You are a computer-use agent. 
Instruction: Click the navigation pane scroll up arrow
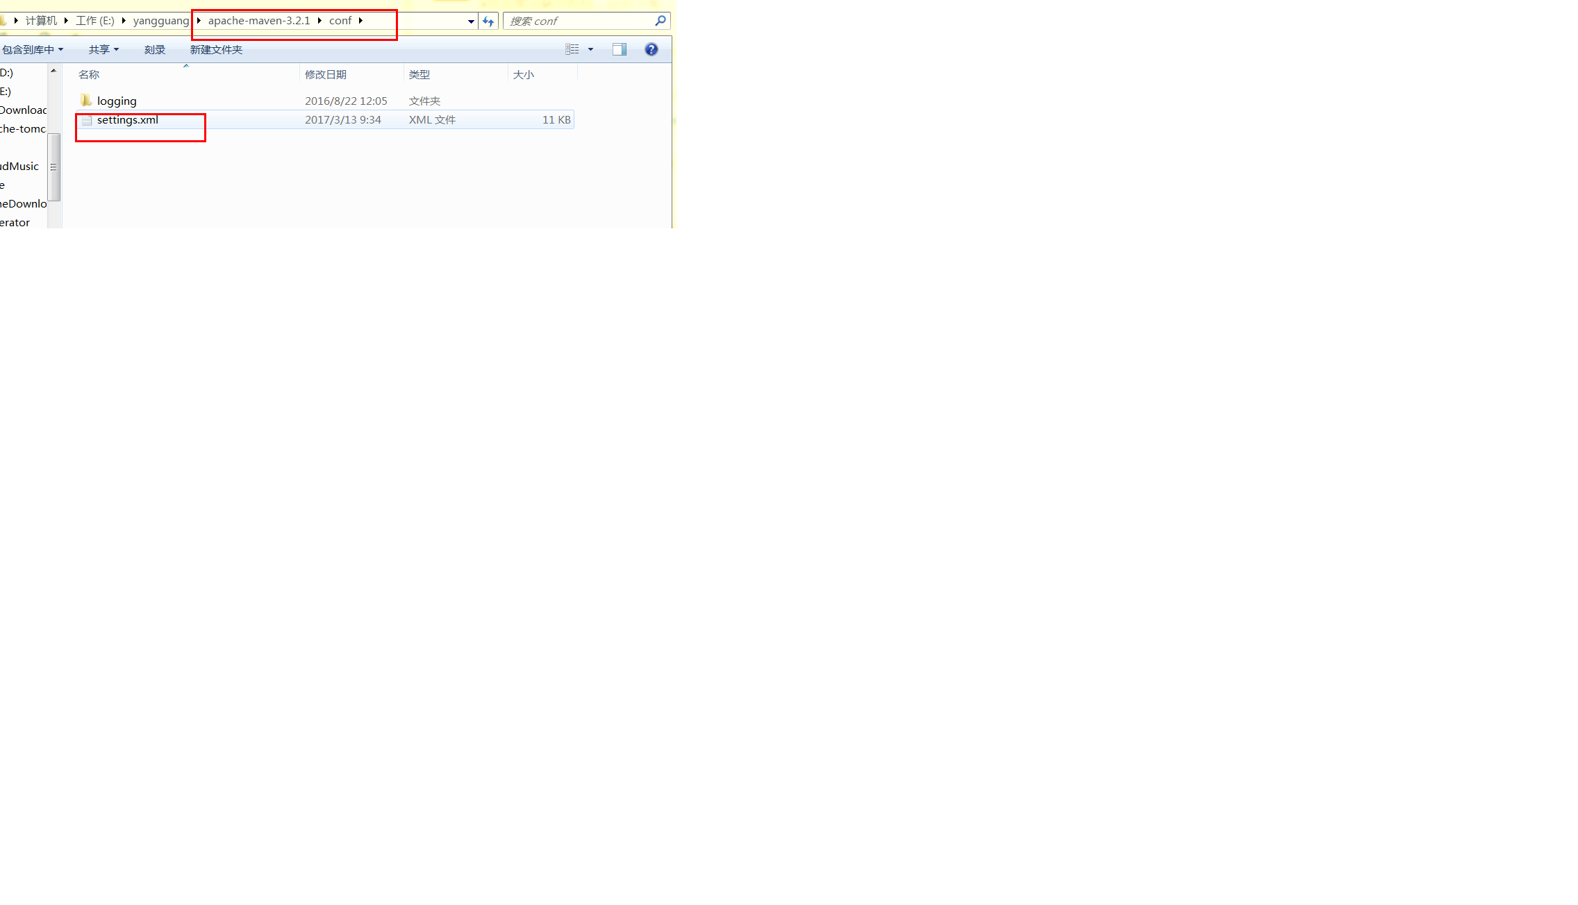click(x=53, y=71)
